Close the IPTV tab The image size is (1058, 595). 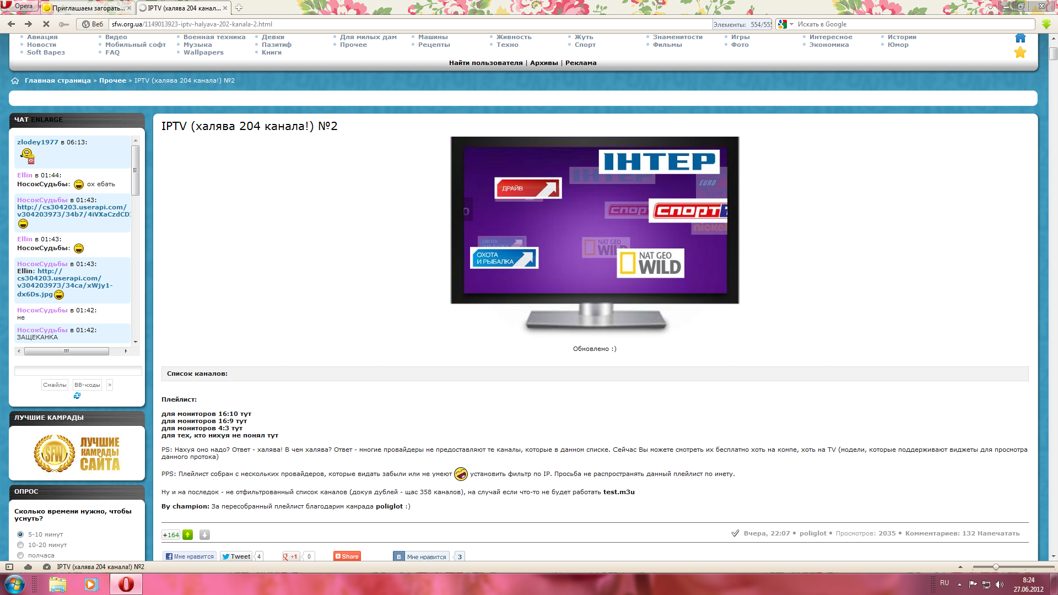(225, 8)
